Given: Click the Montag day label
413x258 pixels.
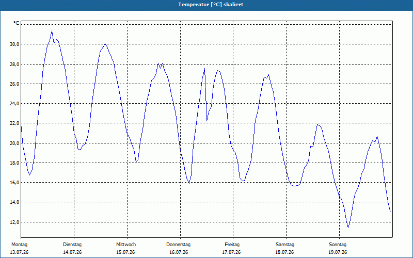Looking at the screenshot, I should click(19, 245).
